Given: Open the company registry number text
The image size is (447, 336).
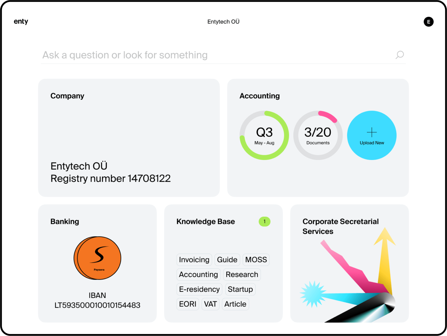Looking at the screenshot, I should (110, 179).
